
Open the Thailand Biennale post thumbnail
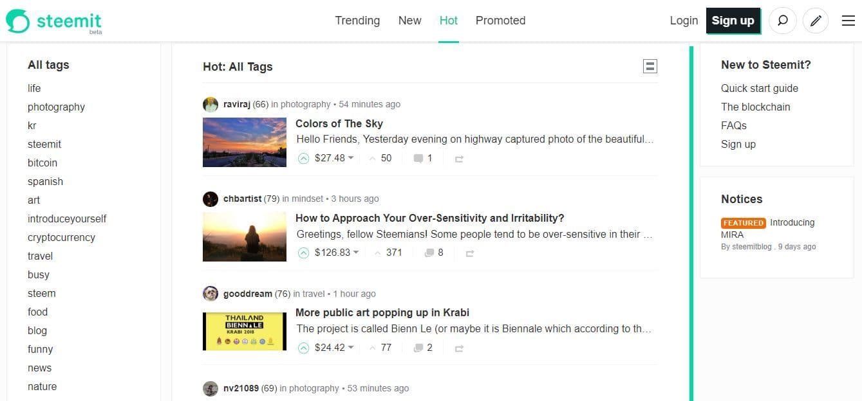click(x=244, y=331)
